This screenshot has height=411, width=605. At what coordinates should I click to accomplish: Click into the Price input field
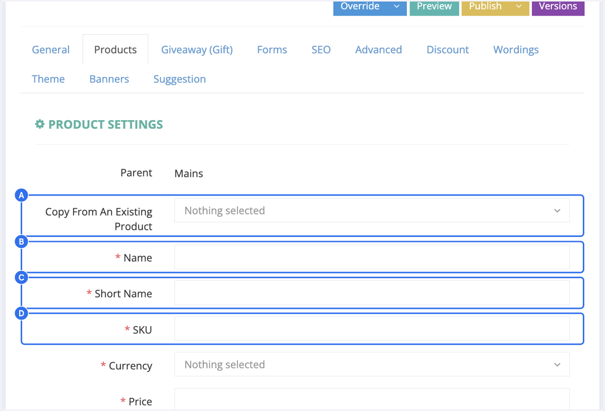(372, 399)
